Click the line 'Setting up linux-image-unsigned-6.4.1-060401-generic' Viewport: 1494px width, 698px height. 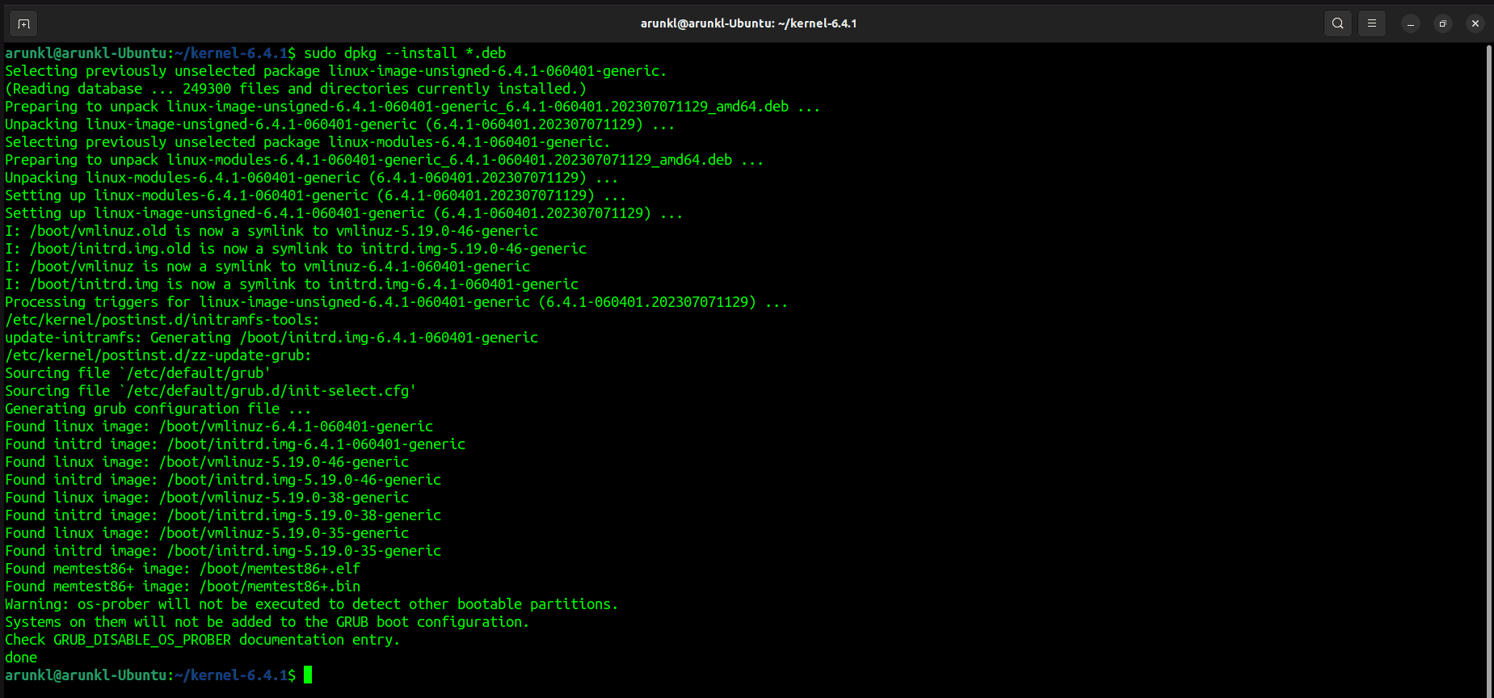(343, 213)
